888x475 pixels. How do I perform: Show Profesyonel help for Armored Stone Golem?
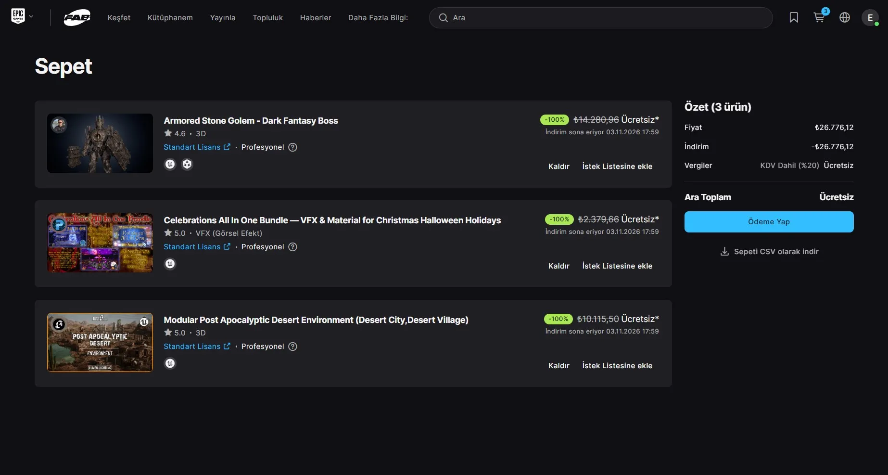(292, 147)
